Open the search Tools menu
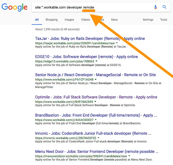Viewport: 173px width, 165px height. (164, 20)
